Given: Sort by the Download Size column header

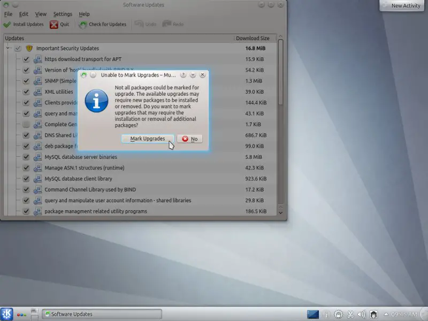Looking at the screenshot, I should 255,38.
